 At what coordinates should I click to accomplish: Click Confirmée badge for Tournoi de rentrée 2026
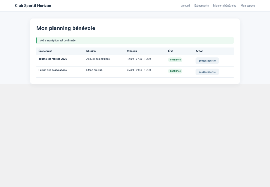(x=175, y=60)
